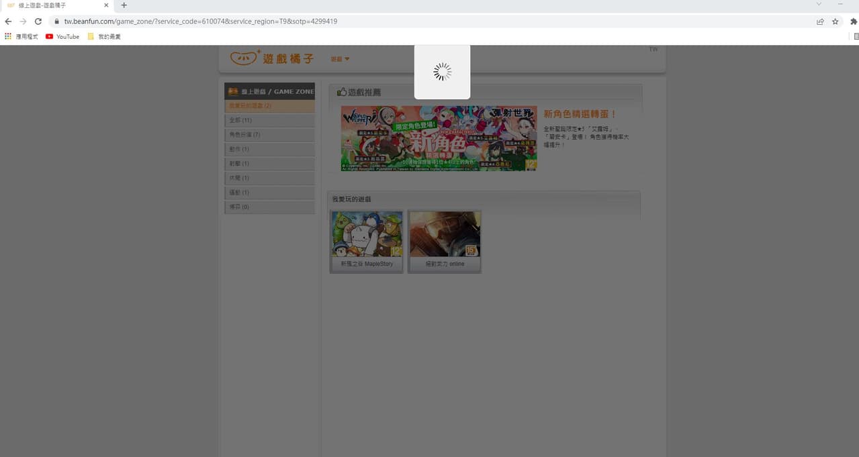Click the 線上遊戲 / GAME ZONE header
The height and width of the screenshot is (457, 859).
point(269,91)
